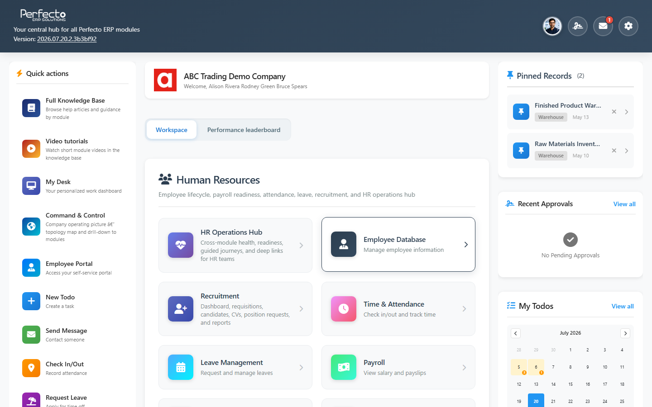Click the Send Message envelope icon

coord(31,334)
